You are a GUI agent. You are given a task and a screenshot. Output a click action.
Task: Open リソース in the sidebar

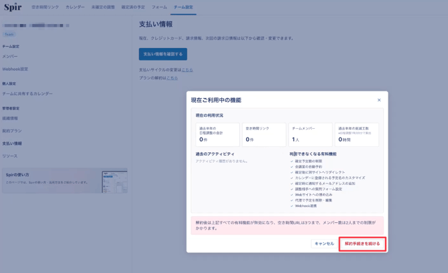(x=10, y=156)
